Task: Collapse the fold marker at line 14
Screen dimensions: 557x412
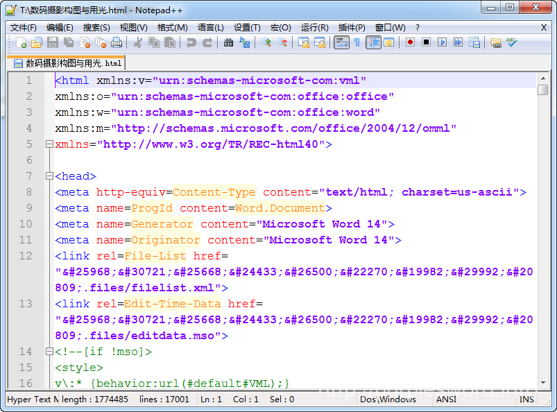Action: [x=49, y=352]
